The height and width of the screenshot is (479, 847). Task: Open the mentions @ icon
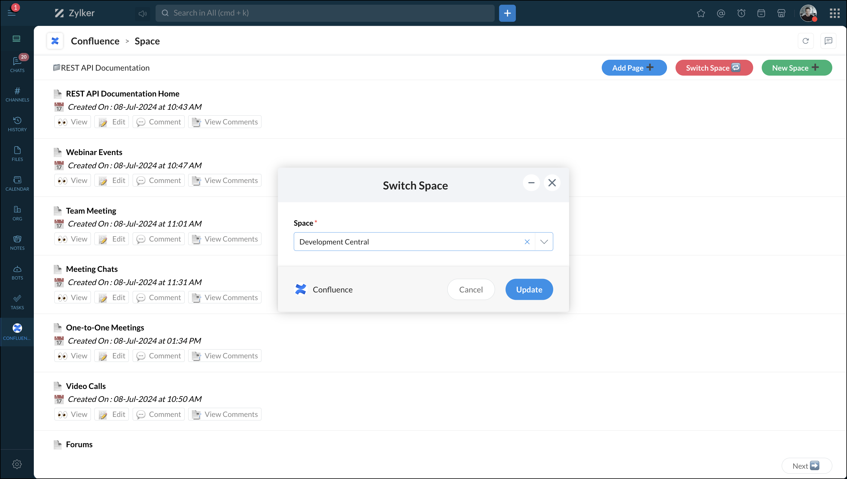pos(721,13)
